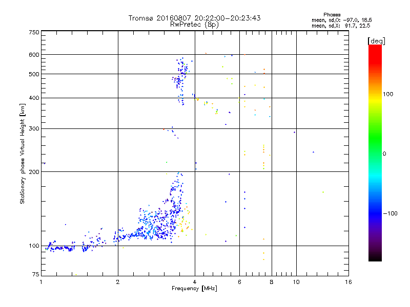This screenshot has height=307, width=410.
Task: Click the "mean, sd,O: -97.0, 18.5" line
Action: (342, 20)
